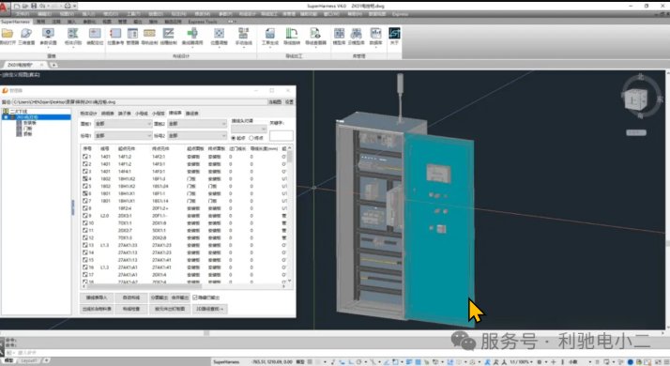Click the open drawing folder icon in ribbon
This screenshot has width=670, height=366.
click(x=8, y=34)
